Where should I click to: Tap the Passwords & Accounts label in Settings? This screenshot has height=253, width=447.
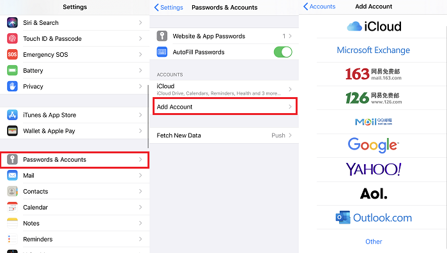click(54, 160)
